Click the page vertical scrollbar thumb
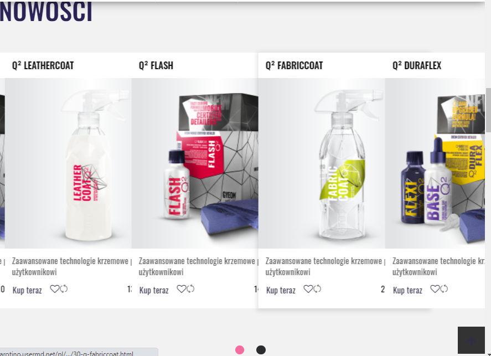The width and height of the screenshot is (491, 356). 488,110
